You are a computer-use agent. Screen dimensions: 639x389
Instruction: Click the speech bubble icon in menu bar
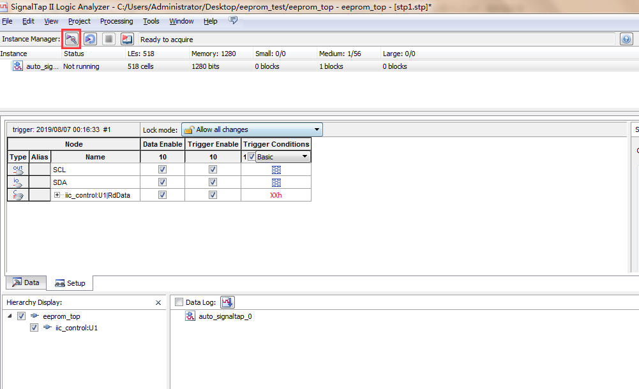(x=233, y=20)
